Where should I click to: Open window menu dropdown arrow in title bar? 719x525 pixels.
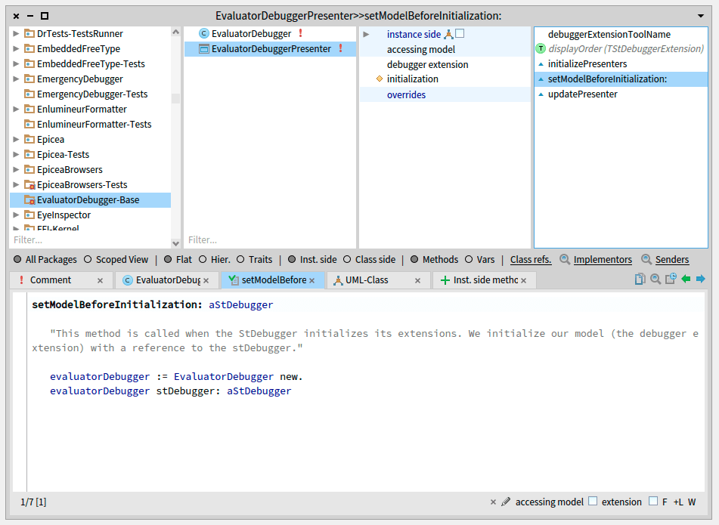pos(701,16)
